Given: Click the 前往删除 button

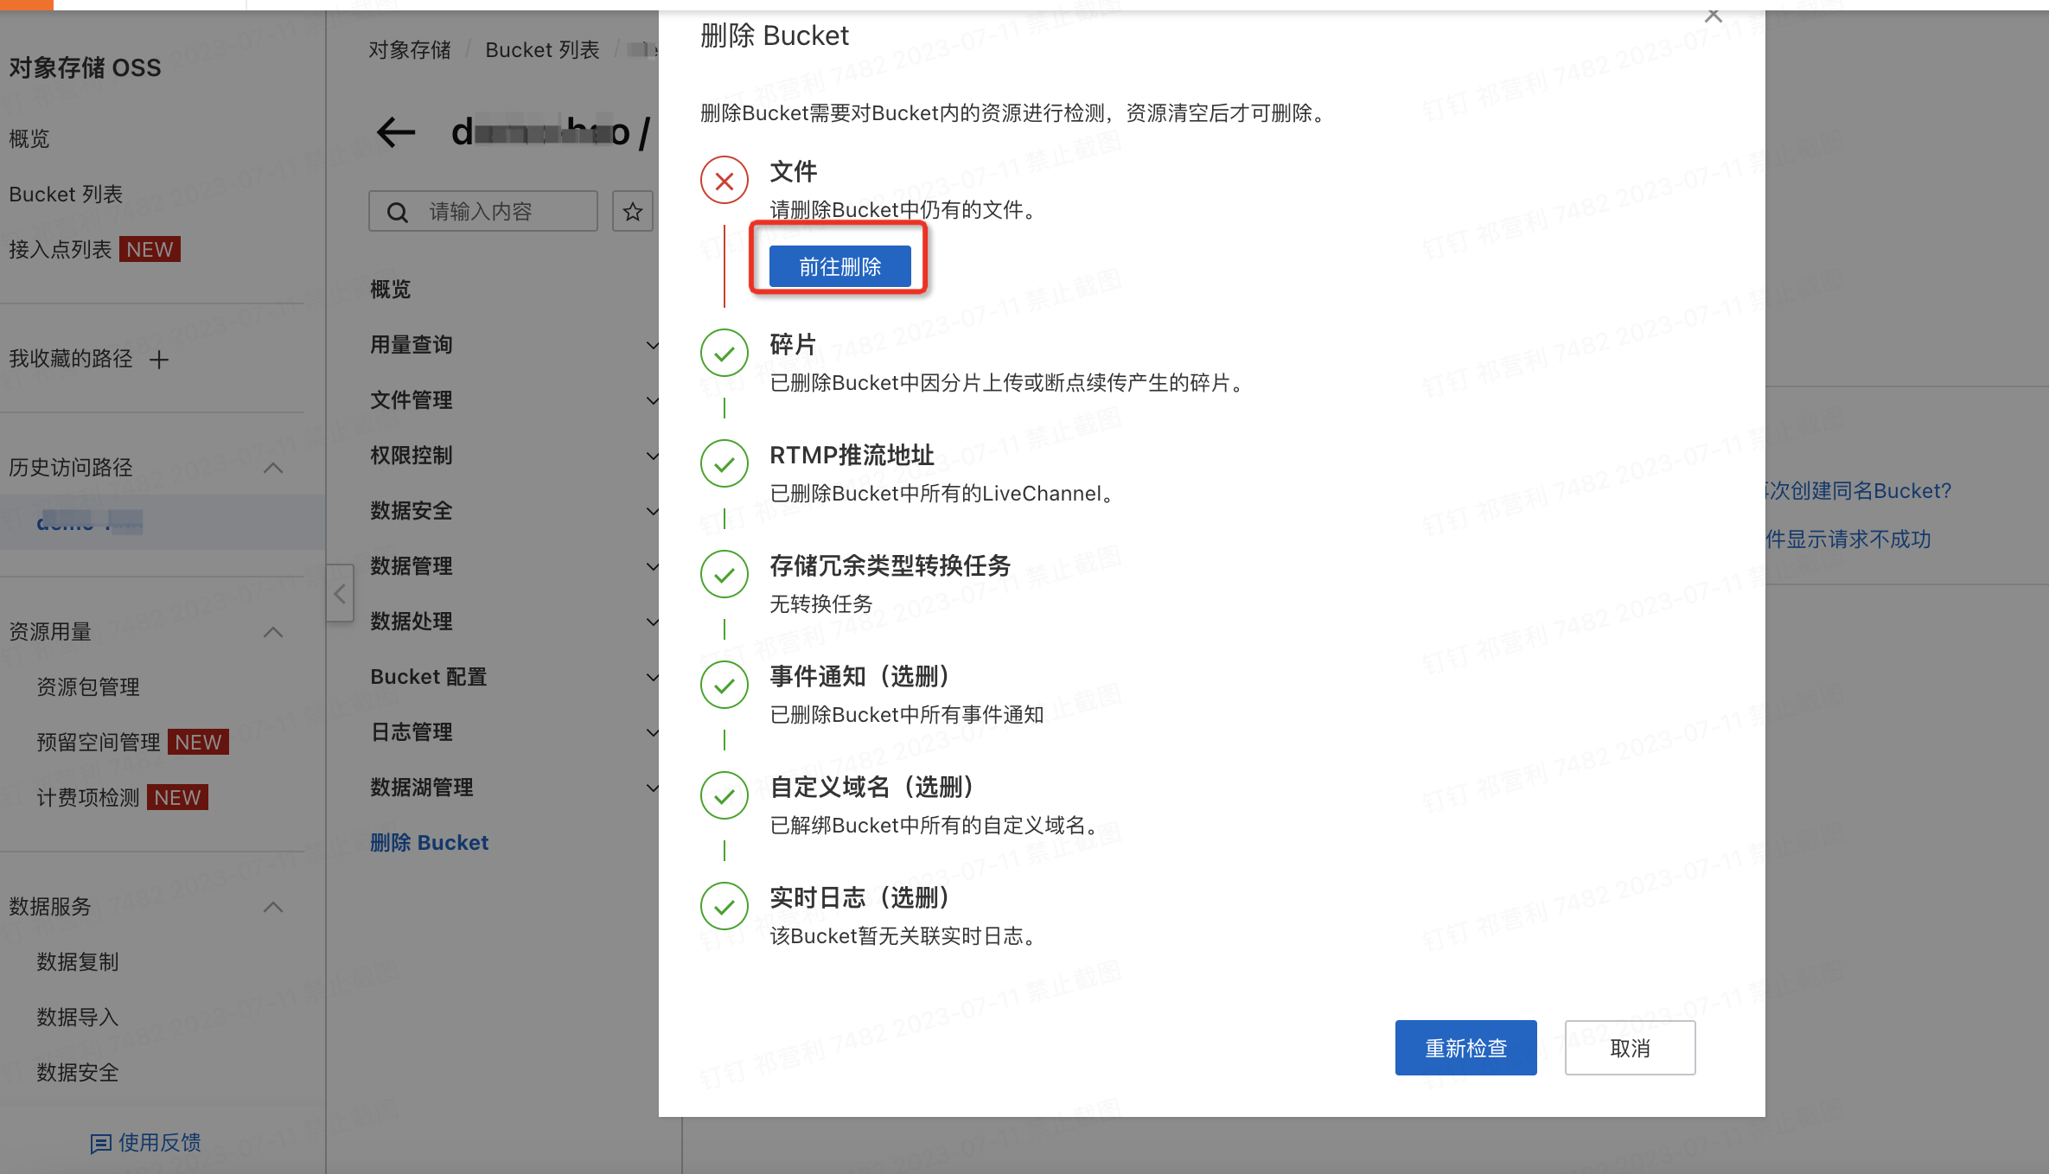Looking at the screenshot, I should (839, 266).
